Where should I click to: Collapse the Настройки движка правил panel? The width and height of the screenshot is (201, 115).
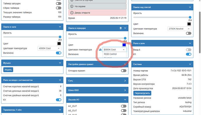(125, 64)
